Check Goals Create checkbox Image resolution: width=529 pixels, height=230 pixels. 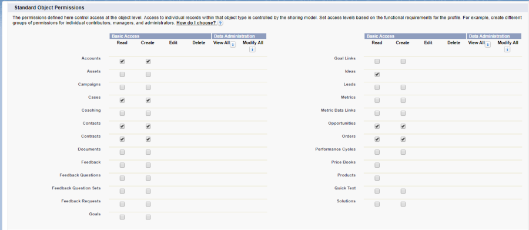pos(148,217)
